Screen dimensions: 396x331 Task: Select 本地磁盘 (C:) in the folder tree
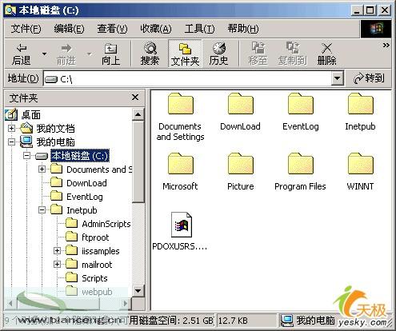coord(80,156)
